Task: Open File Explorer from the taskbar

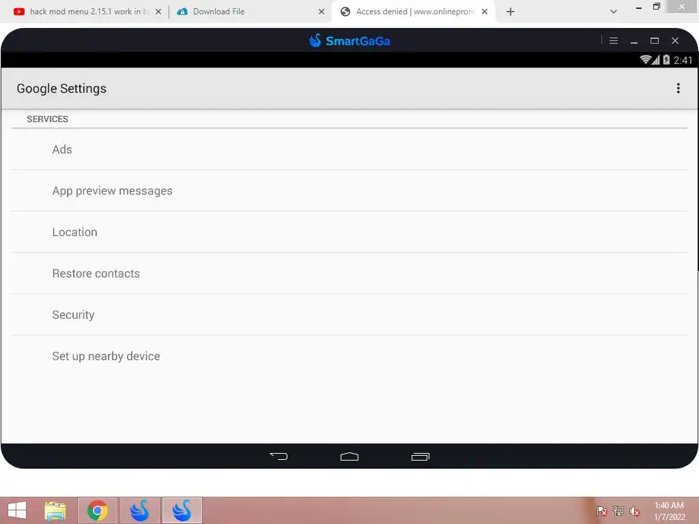Action: coord(55,510)
